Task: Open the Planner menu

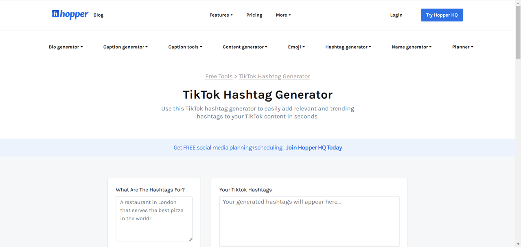Action: point(463,47)
